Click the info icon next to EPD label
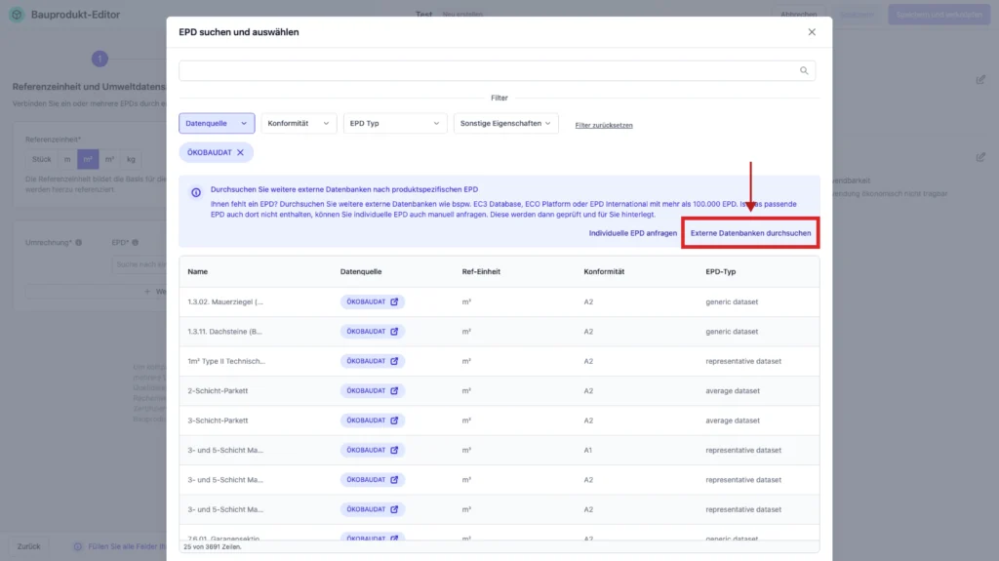This screenshot has width=999, height=561. tap(135, 242)
